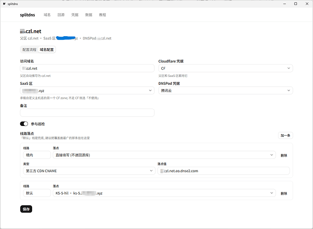Click the 加一条 button

(286, 136)
